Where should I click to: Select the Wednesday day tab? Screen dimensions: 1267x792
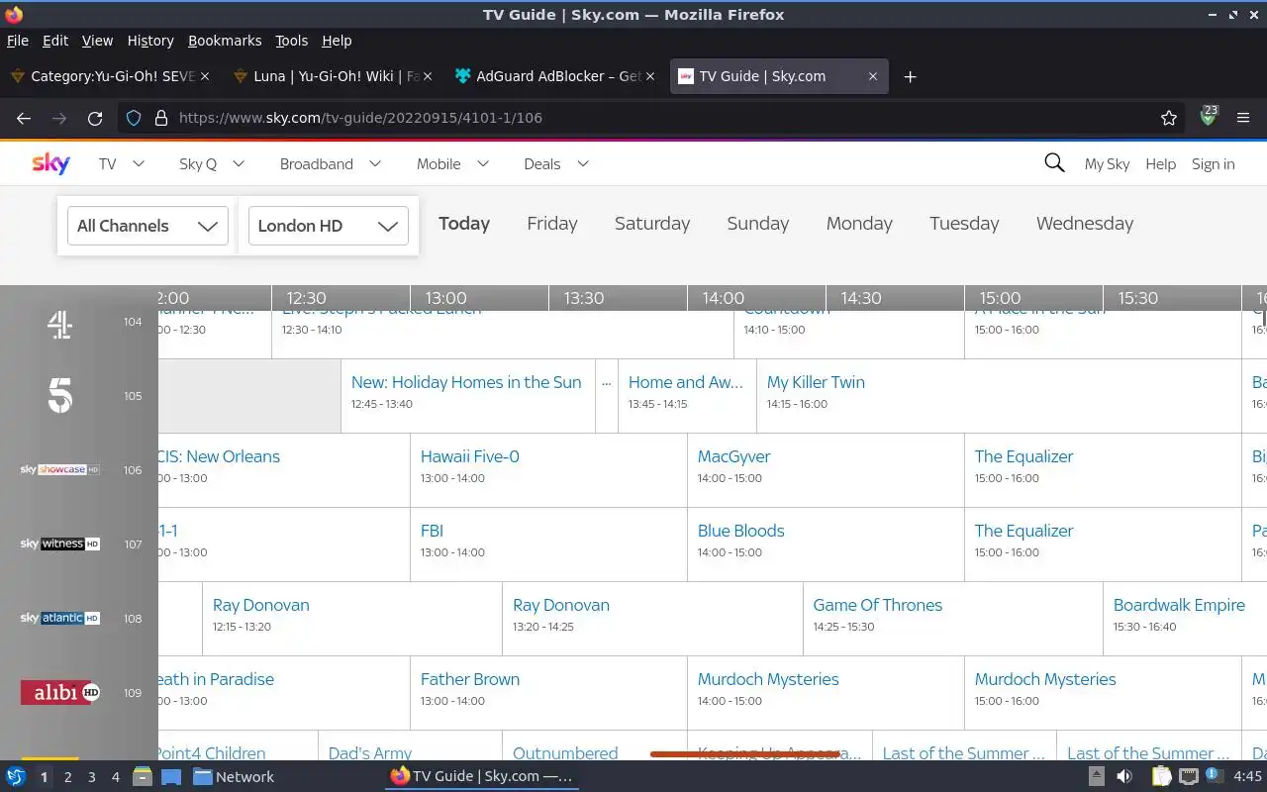[1085, 224]
